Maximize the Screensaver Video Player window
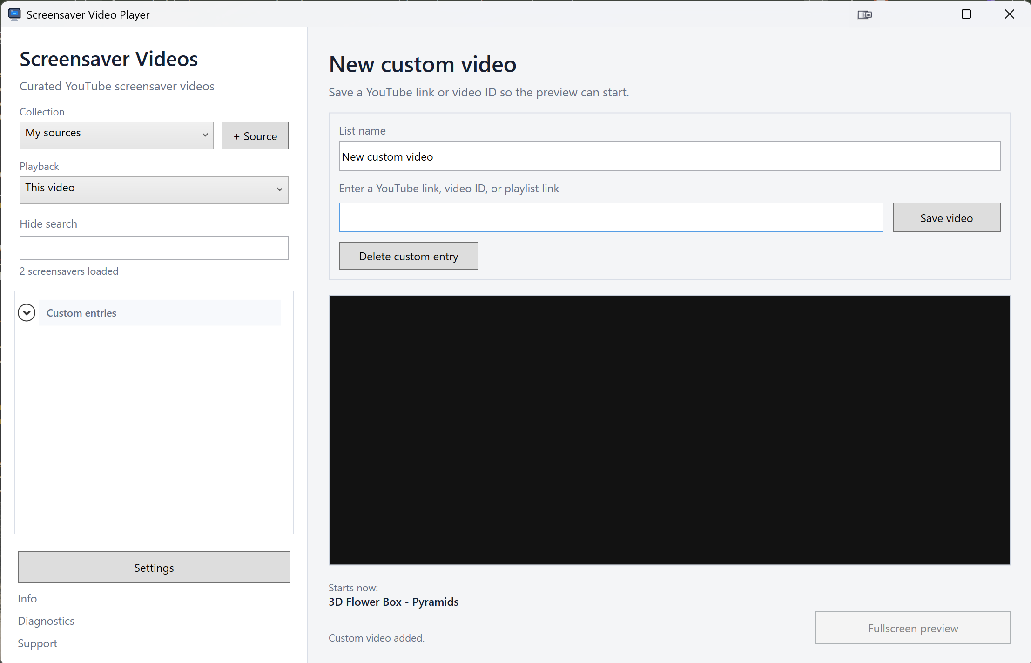This screenshot has width=1031, height=663. [x=966, y=14]
